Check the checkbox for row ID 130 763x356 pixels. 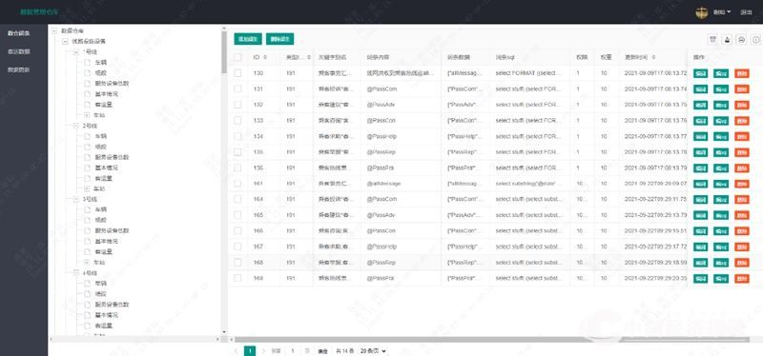(237, 73)
